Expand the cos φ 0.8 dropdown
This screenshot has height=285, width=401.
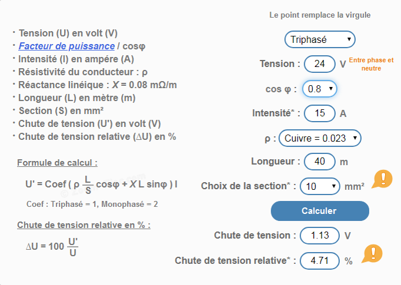[x=320, y=89]
